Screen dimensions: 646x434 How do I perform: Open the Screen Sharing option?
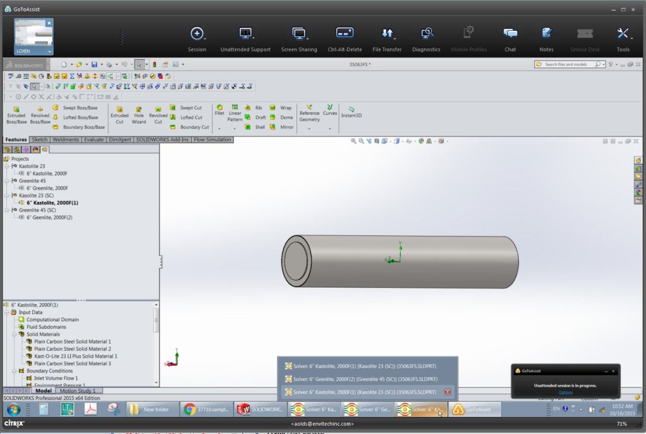[299, 40]
